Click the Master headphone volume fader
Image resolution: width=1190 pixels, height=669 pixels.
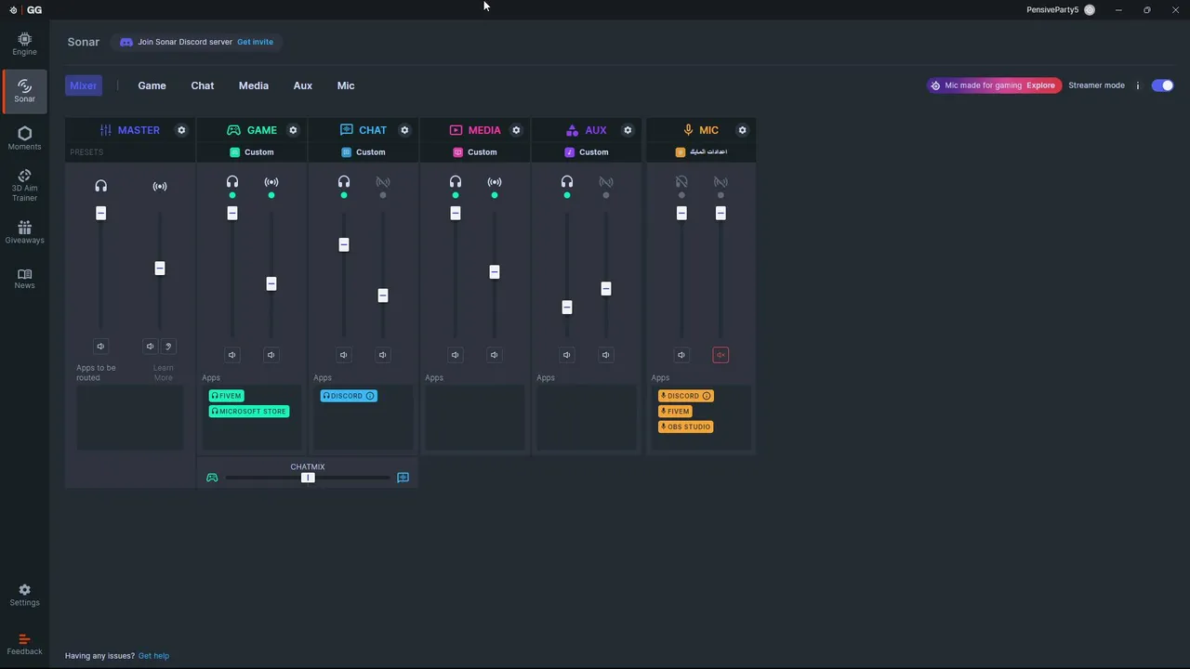point(100,214)
